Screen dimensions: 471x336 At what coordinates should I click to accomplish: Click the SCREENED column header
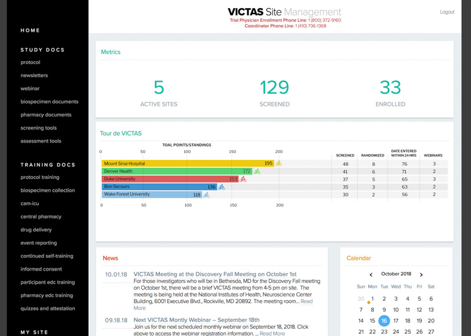(345, 155)
